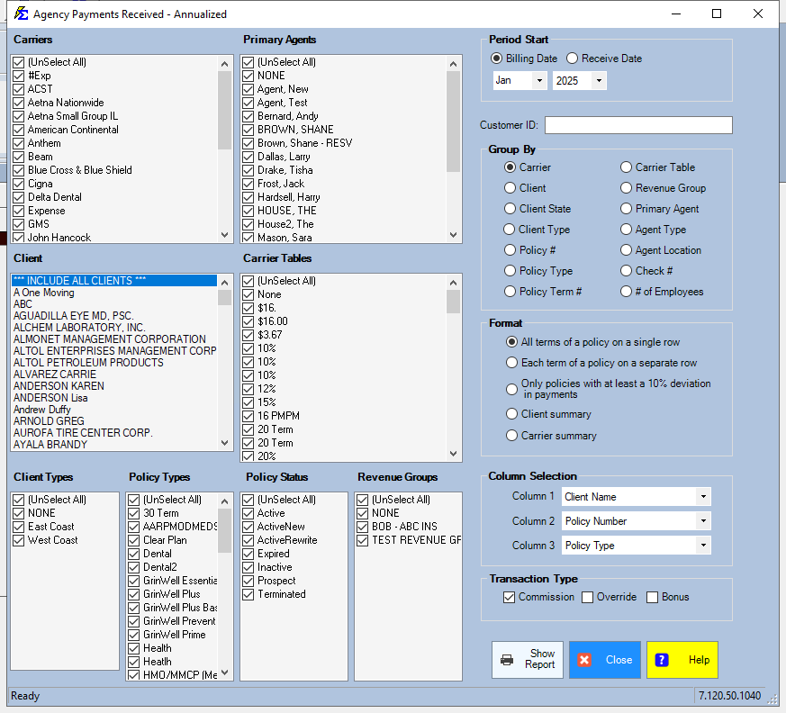Uncheck the West Coast client type
Screen dimensions: 786x713
[19, 540]
